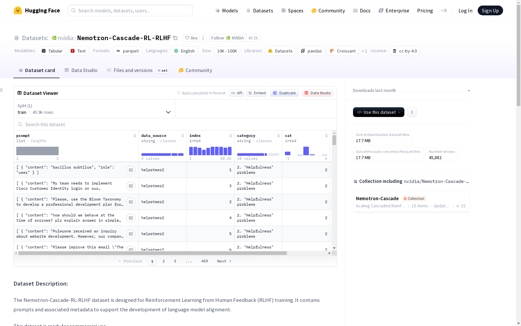Screen dimensions: 521x326
Task: Toggle the left sidebar table of contents icon
Action: [x=2, y=90]
